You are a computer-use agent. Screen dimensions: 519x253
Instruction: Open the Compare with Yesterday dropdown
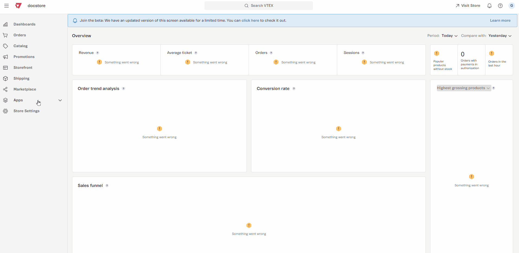point(500,36)
